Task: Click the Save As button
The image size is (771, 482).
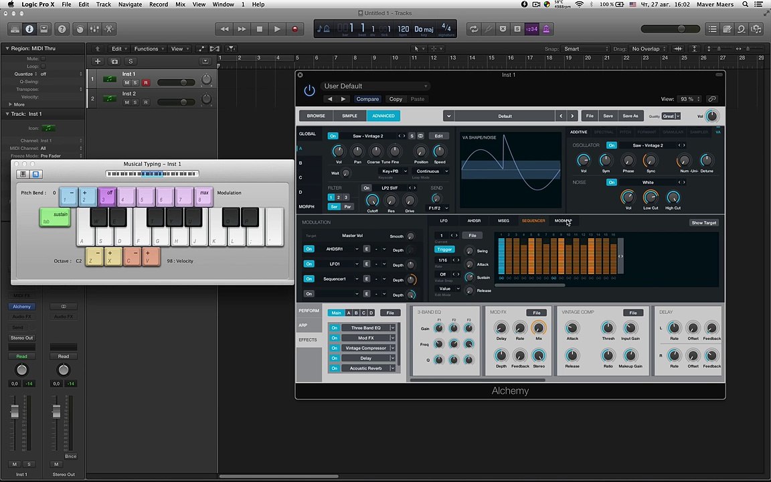Action: pos(630,116)
